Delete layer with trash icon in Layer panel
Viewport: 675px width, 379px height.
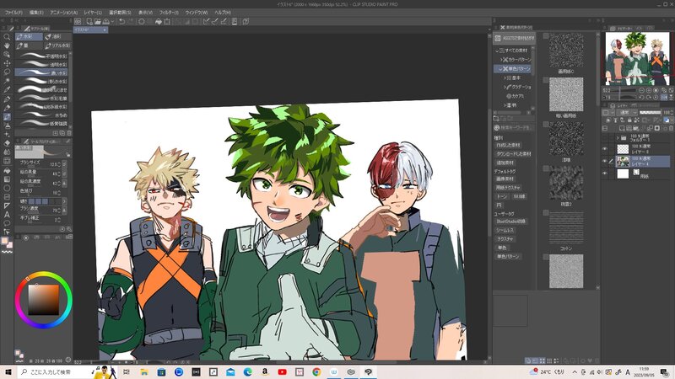(671, 129)
